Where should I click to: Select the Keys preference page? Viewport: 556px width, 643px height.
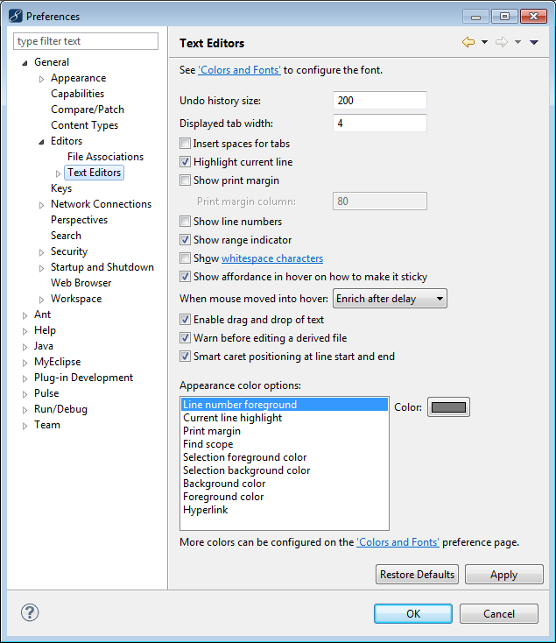tap(61, 188)
